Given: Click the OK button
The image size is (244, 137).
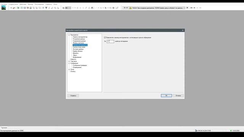Looking at the screenshot, I should 166,96.
